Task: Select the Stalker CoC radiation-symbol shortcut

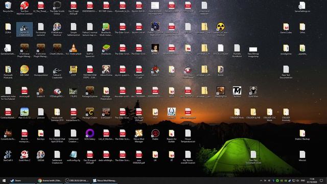Action: coord(220,30)
